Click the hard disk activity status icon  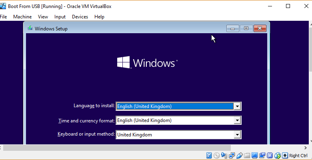pyautogui.click(x=209, y=156)
